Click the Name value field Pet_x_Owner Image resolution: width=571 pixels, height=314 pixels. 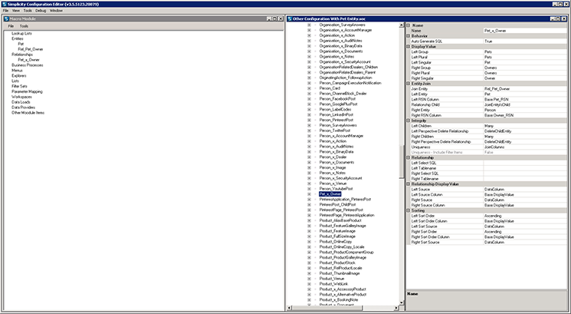click(x=525, y=31)
